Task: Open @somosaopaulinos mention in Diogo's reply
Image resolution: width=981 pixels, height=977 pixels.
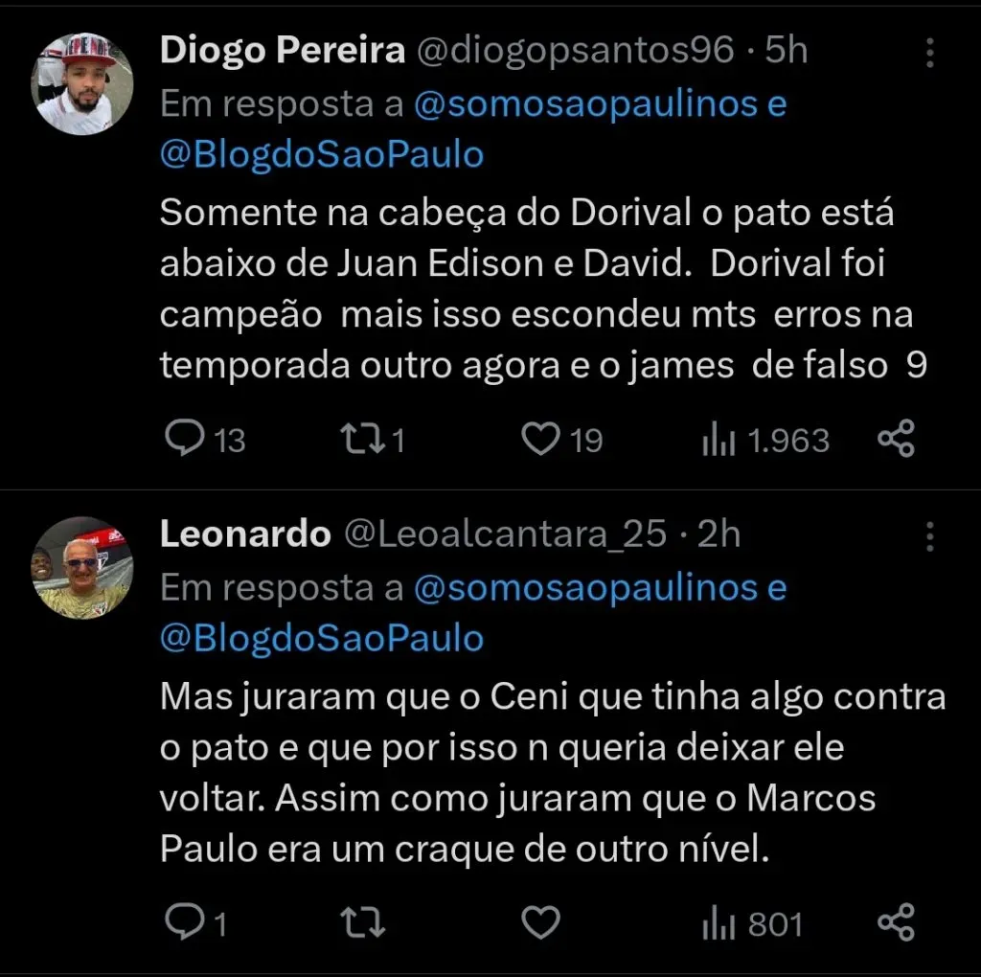Action: pyautogui.click(x=587, y=104)
